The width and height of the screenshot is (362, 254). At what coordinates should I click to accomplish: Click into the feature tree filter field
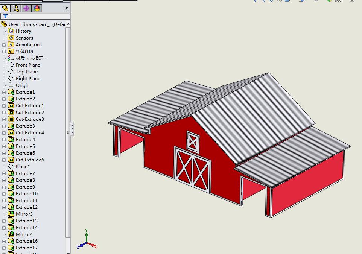point(35,16)
